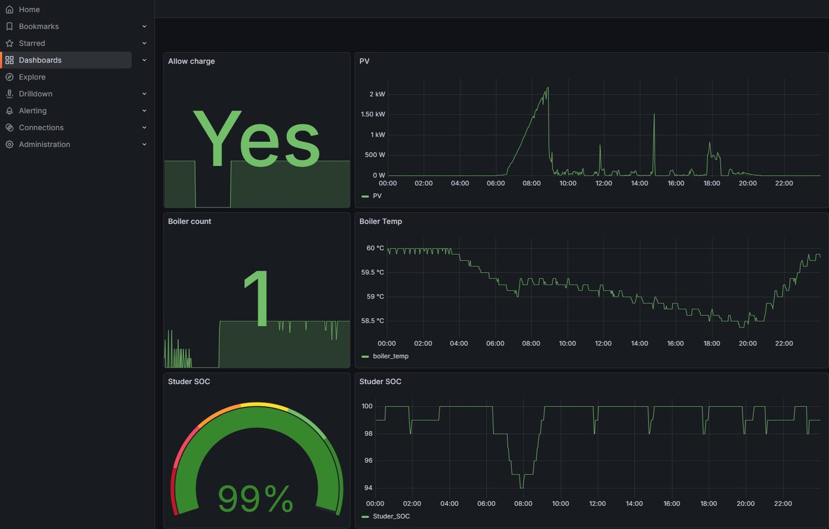Expand the Alerting section chevron

[x=144, y=111]
